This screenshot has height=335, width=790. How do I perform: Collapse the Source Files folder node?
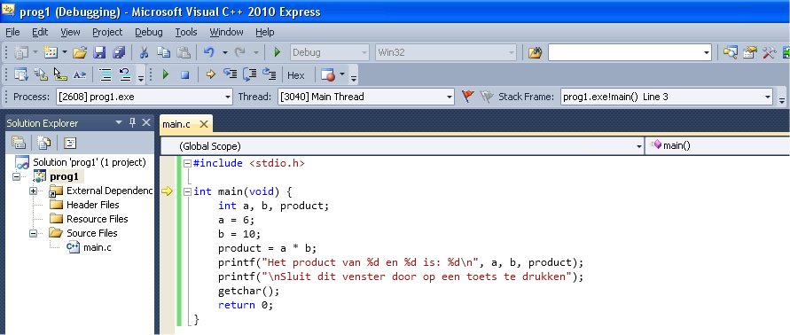click(x=34, y=233)
